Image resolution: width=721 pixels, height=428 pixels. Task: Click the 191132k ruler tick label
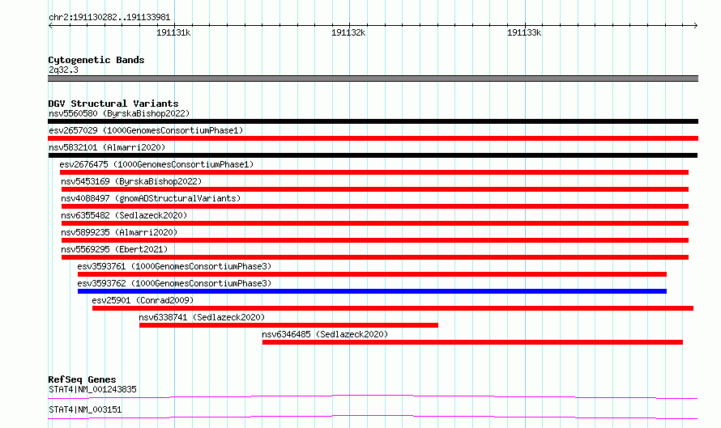point(348,32)
